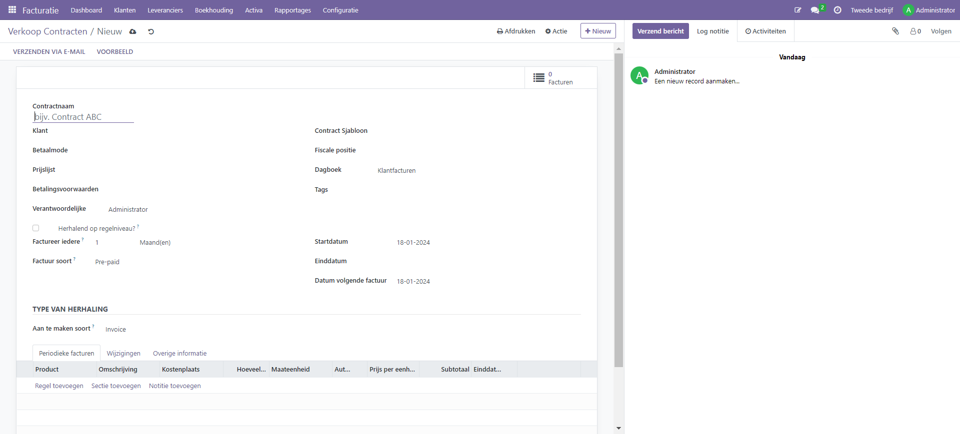Click the Regel toevoegen link
The width and height of the screenshot is (960, 434).
(x=59, y=386)
